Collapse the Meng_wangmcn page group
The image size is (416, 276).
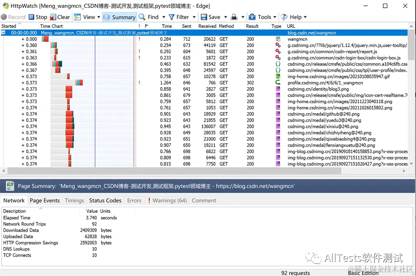tap(3, 33)
